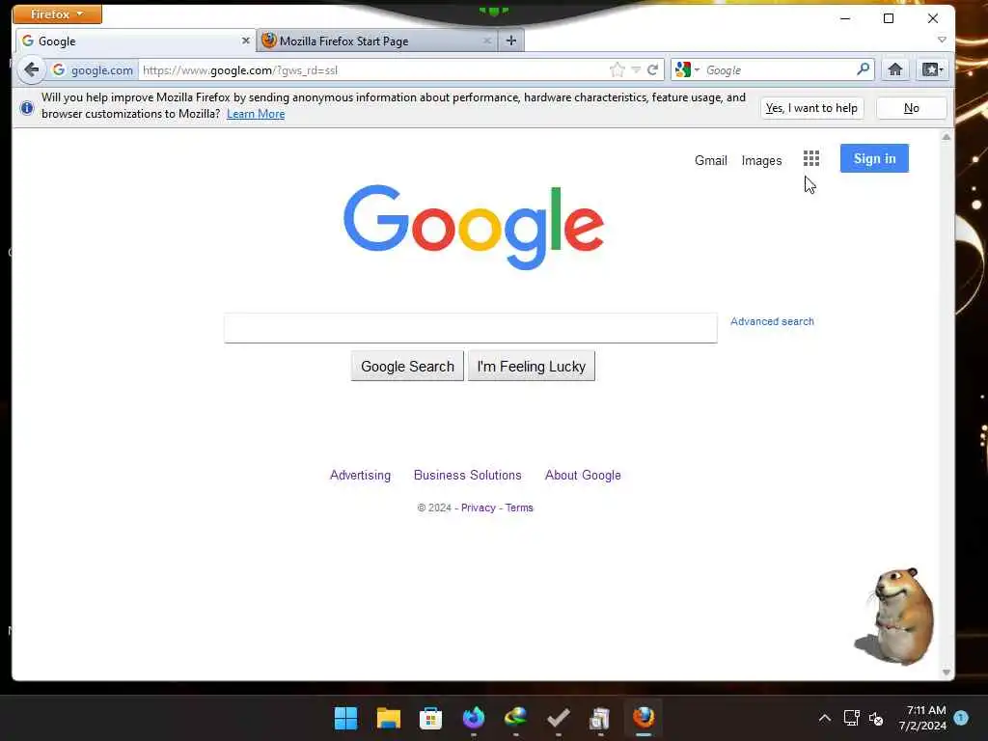List all tabs dropdown arrow
Image resolution: width=988 pixels, height=741 pixels.
click(942, 40)
